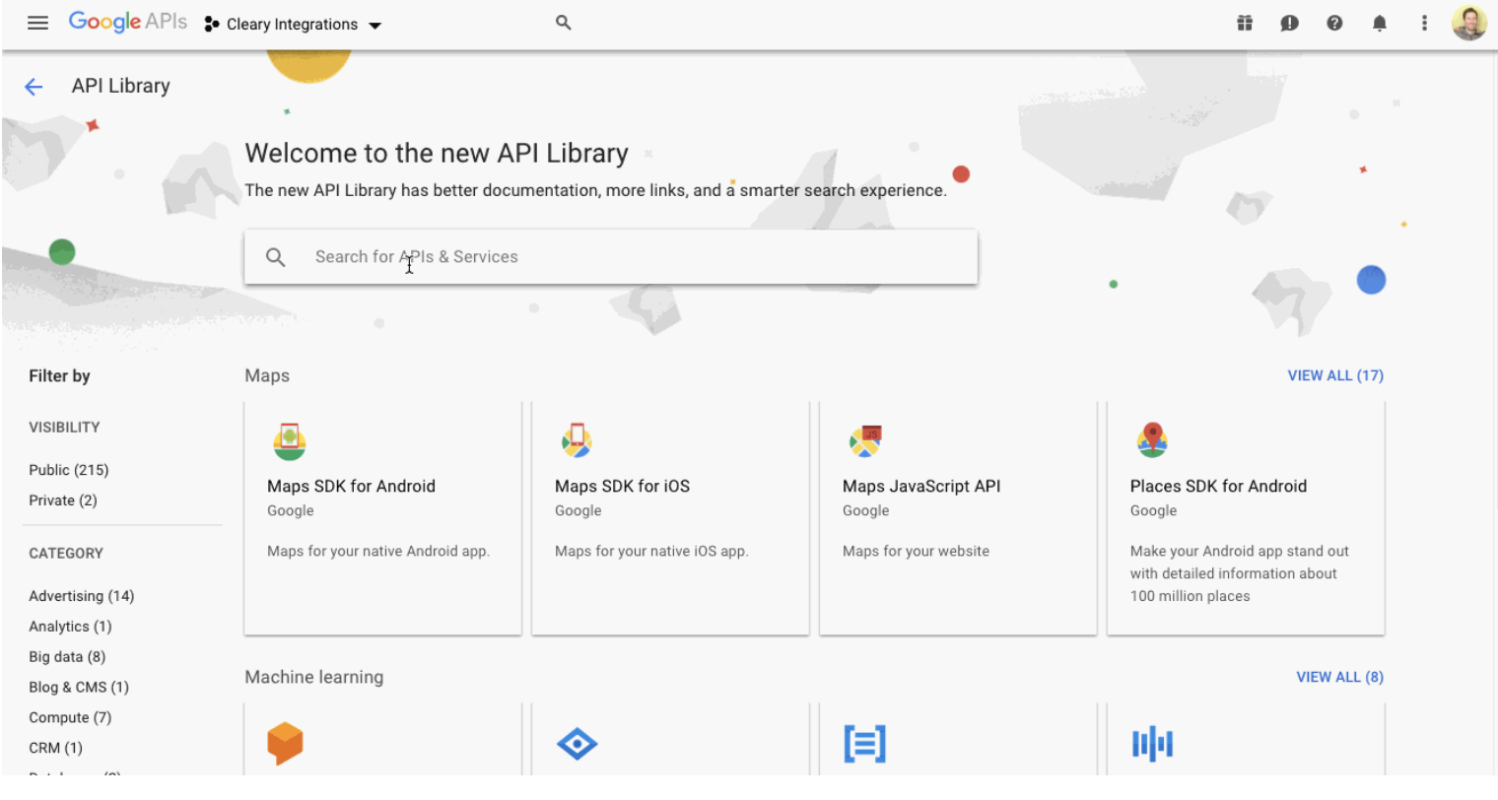
Task: Open the Maps SDK for iOS card
Action: coord(670,518)
